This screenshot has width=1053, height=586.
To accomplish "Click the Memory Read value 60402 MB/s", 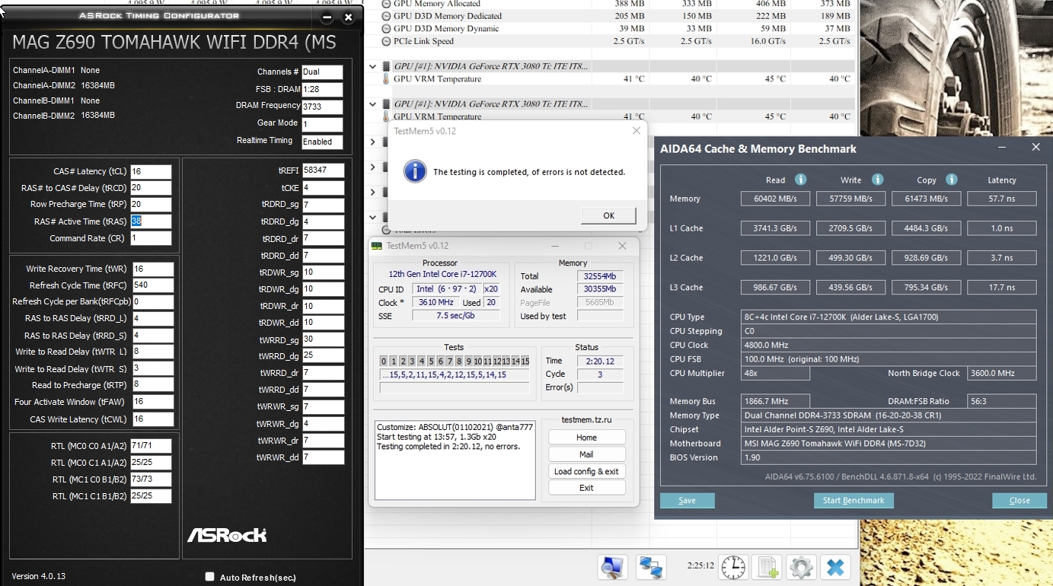I will pos(775,199).
